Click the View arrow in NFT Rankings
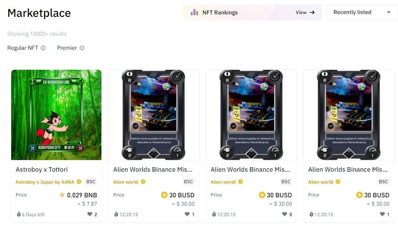398x227 pixels. coord(312,12)
